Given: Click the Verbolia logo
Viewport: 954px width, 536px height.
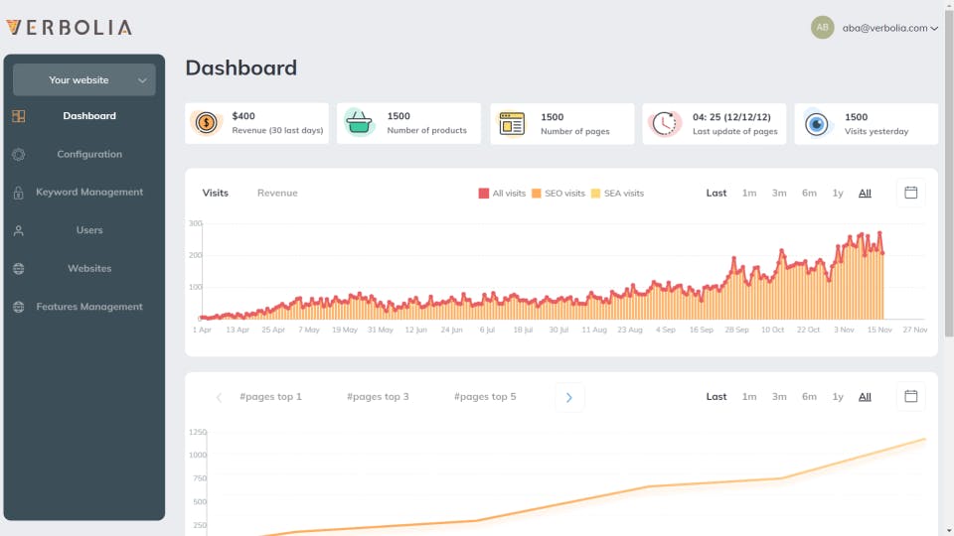Looking at the screenshot, I should coord(69,28).
